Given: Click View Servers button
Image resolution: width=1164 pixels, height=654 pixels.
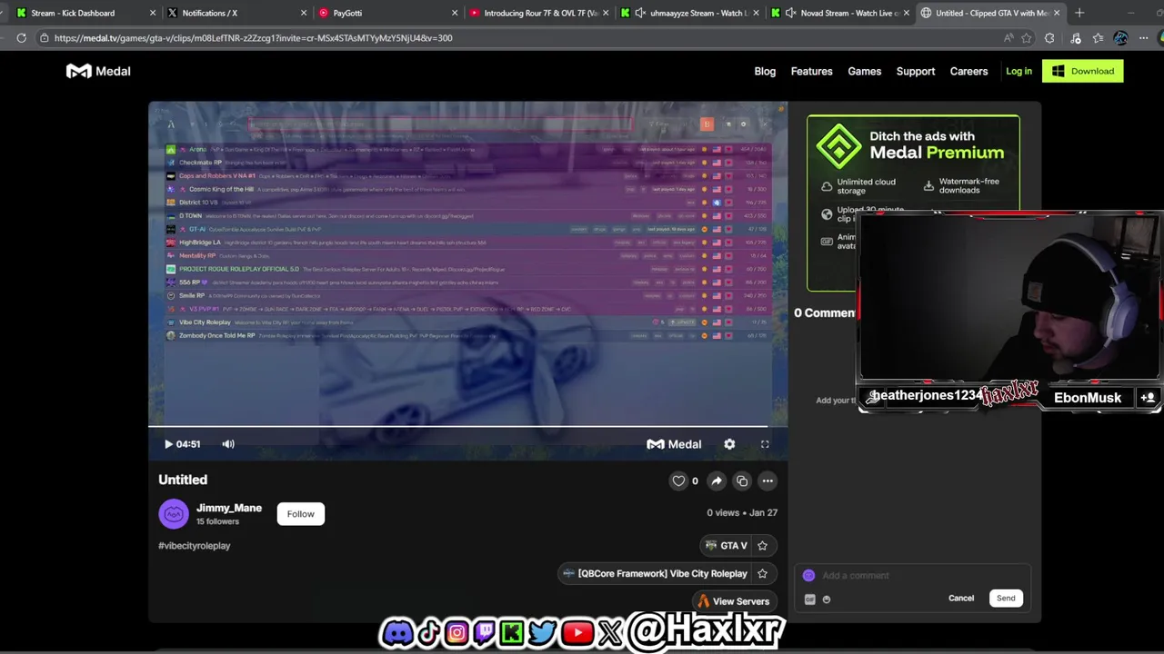Looking at the screenshot, I should click(x=733, y=601).
